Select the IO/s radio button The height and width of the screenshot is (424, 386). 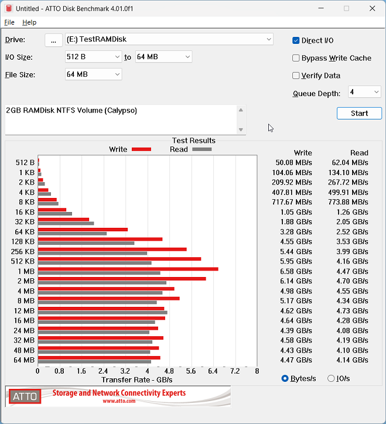point(331,378)
